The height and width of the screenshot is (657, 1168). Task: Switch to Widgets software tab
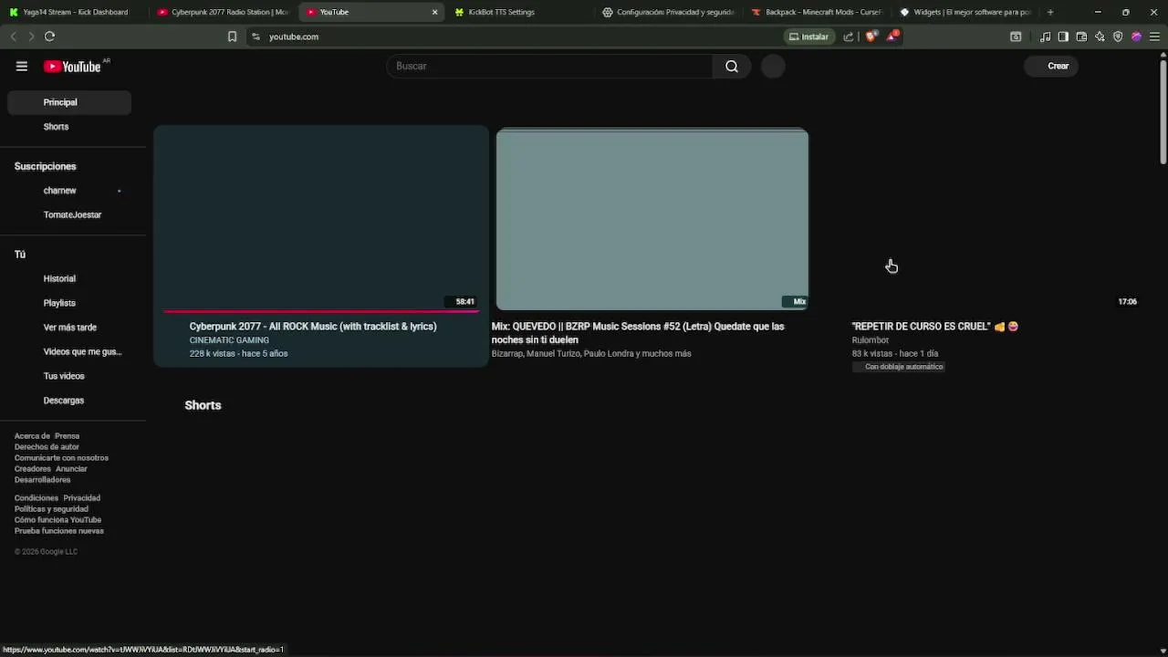coord(965,12)
